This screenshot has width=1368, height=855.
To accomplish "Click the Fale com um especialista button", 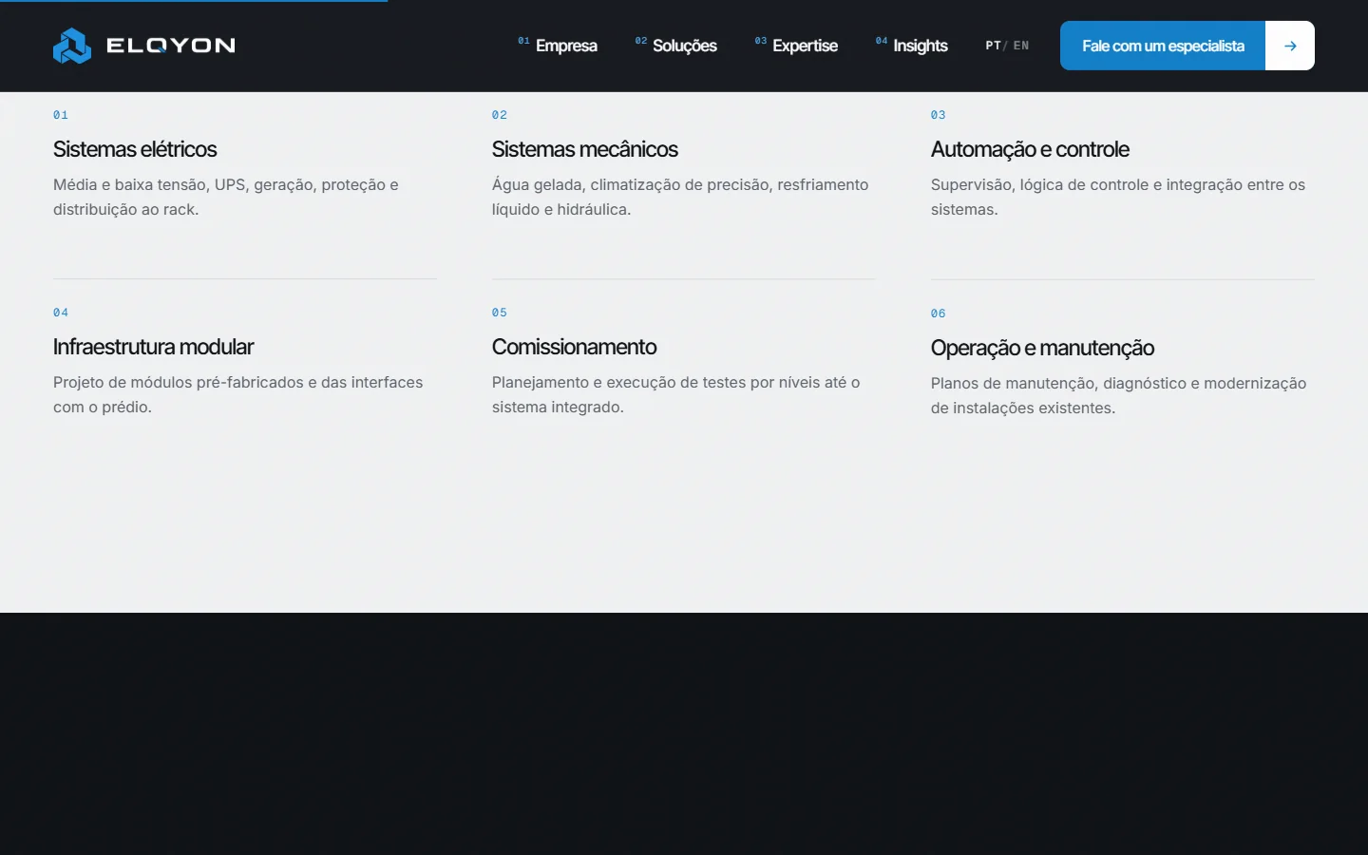I will click(x=1163, y=46).
